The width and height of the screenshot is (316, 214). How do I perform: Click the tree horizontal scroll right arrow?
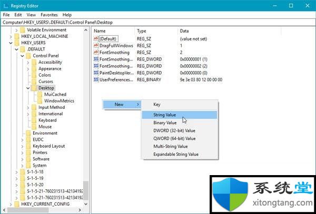click(x=80, y=210)
